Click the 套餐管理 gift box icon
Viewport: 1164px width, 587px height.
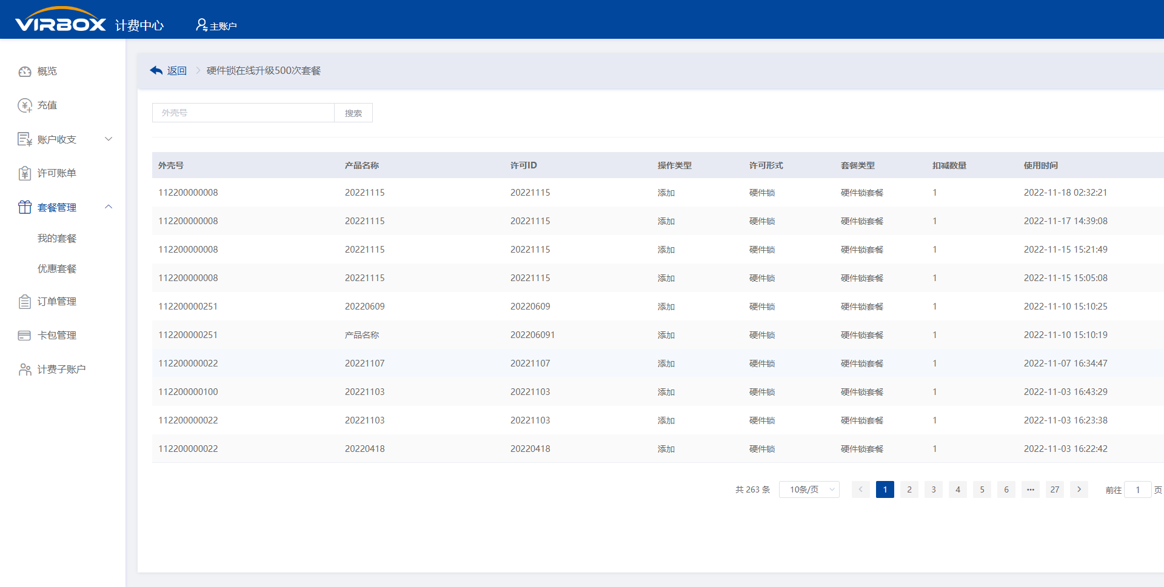click(25, 207)
